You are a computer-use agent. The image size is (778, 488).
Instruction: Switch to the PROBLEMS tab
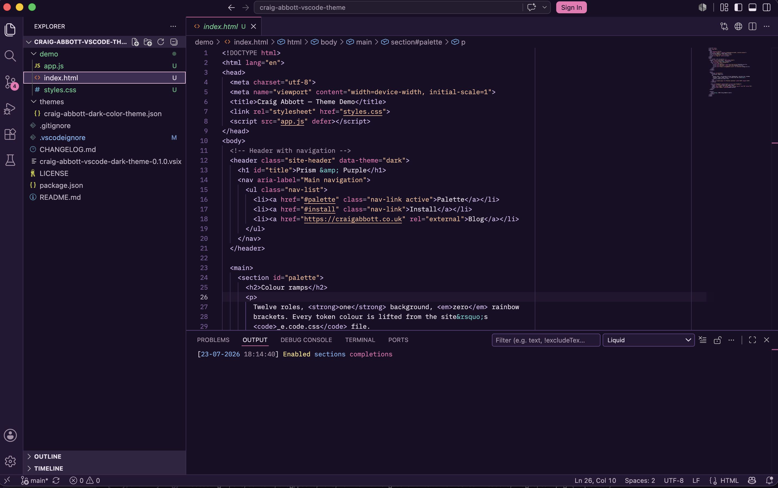(x=213, y=340)
